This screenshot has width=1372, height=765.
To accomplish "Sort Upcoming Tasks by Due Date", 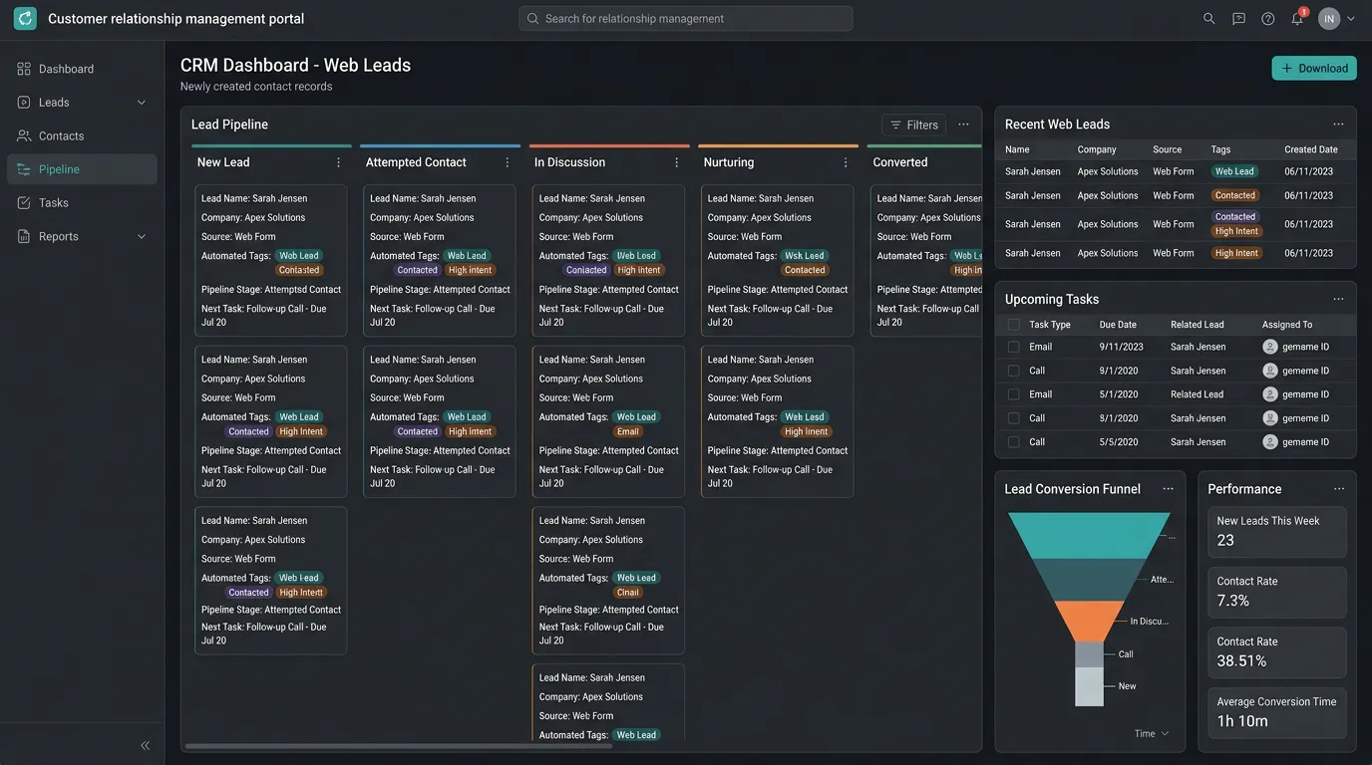I will (x=1118, y=325).
